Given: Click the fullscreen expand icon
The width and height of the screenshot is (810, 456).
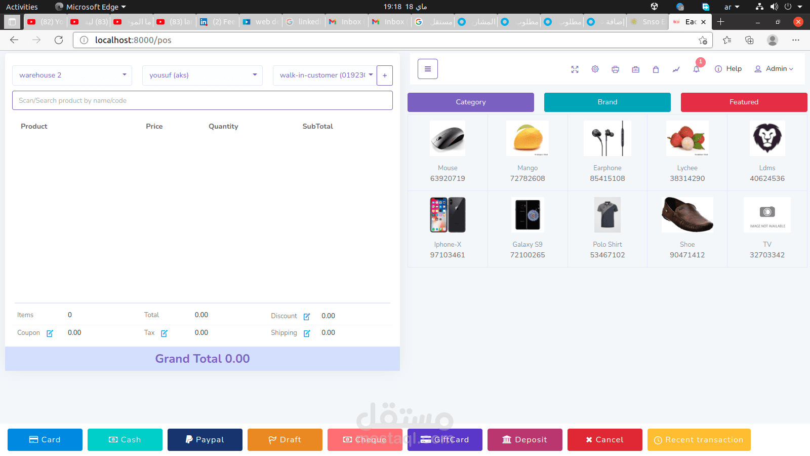Looking at the screenshot, I should point(575,69).
